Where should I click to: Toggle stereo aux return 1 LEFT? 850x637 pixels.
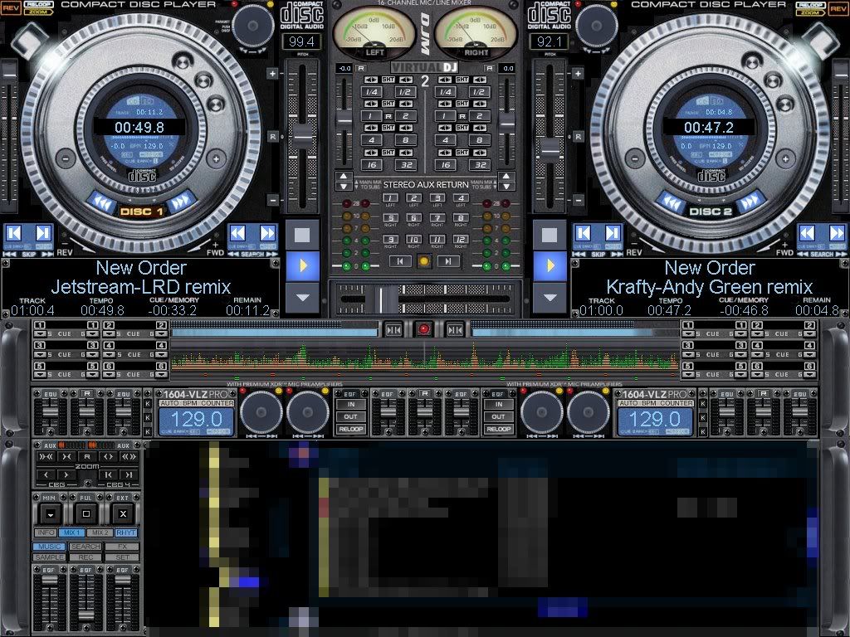[x=390, y=198]
